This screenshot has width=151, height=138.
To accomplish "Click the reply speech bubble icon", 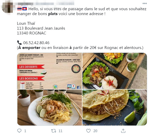I will coord(19,131).
